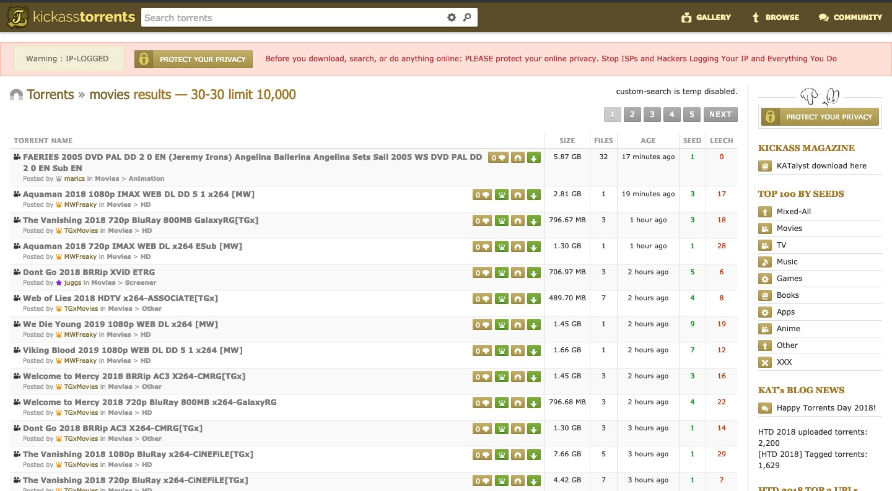This screenshot has width=892, height=491.
Task: Open the Browse menu
Action: click(x=775, y=17)
